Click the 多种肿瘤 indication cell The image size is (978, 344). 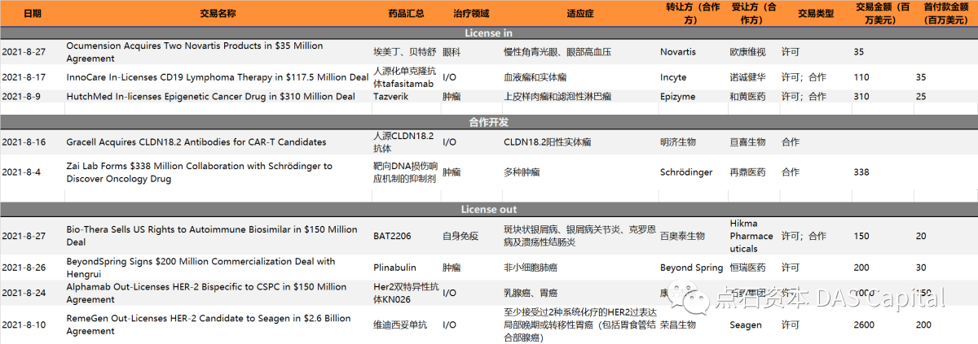pos(522,172)
